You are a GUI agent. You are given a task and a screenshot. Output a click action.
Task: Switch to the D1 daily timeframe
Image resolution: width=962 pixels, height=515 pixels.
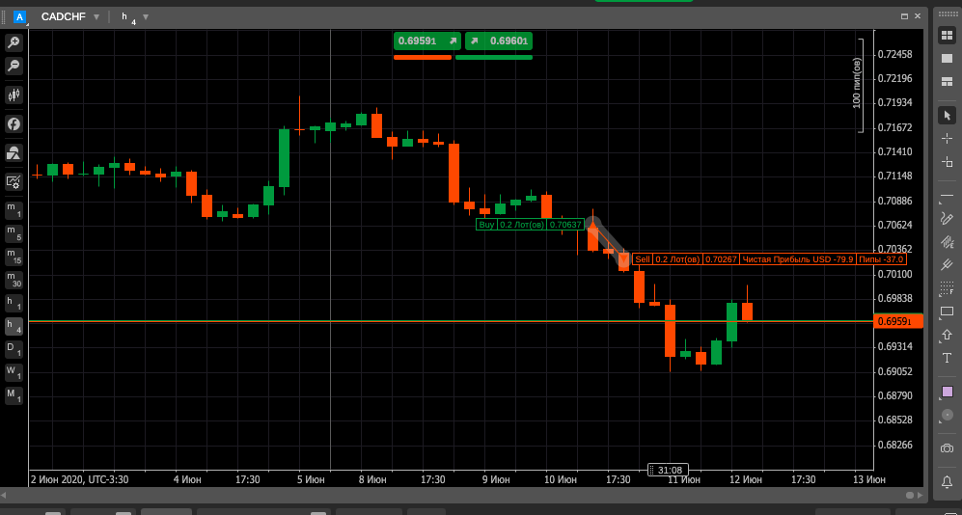tap(14, 349)
